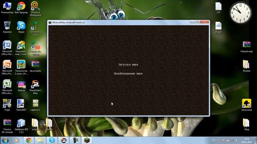
Task: Select the Мод folder on desktop
Action: pos(247,124)
